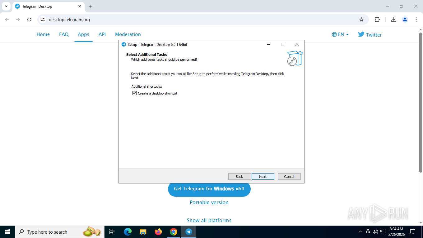
Task: Go forward in Chrome browser
Action: [x=18, y=20]
